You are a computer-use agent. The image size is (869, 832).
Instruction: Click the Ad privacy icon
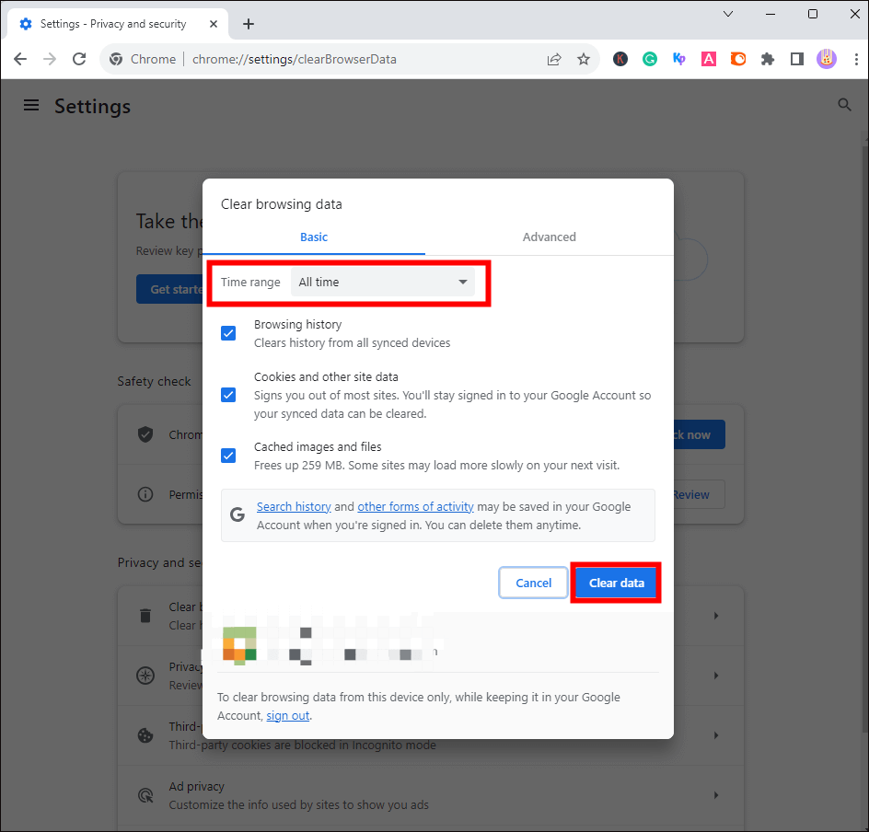coord(145,795)
